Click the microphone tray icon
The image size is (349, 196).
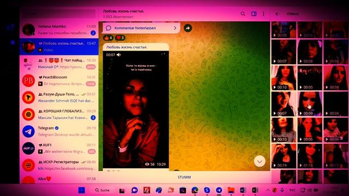pyautogui.click(x=282, y=190)
